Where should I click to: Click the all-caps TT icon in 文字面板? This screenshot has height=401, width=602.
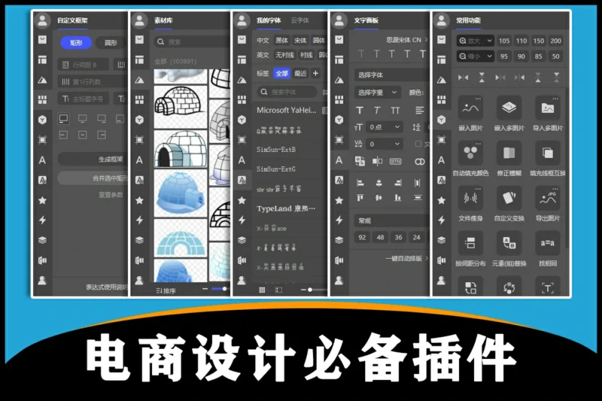tap(395, 111)
